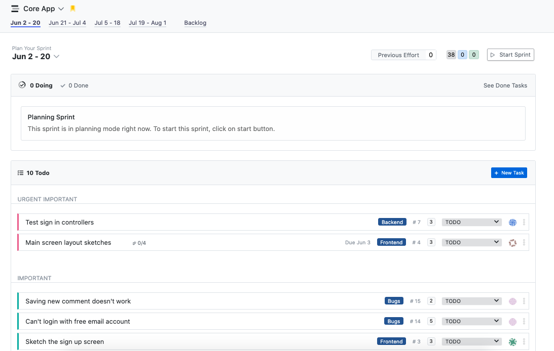Click the Previous Effort box
The height and width of the screenshot is (351, 554).
[x=403, y=55]
